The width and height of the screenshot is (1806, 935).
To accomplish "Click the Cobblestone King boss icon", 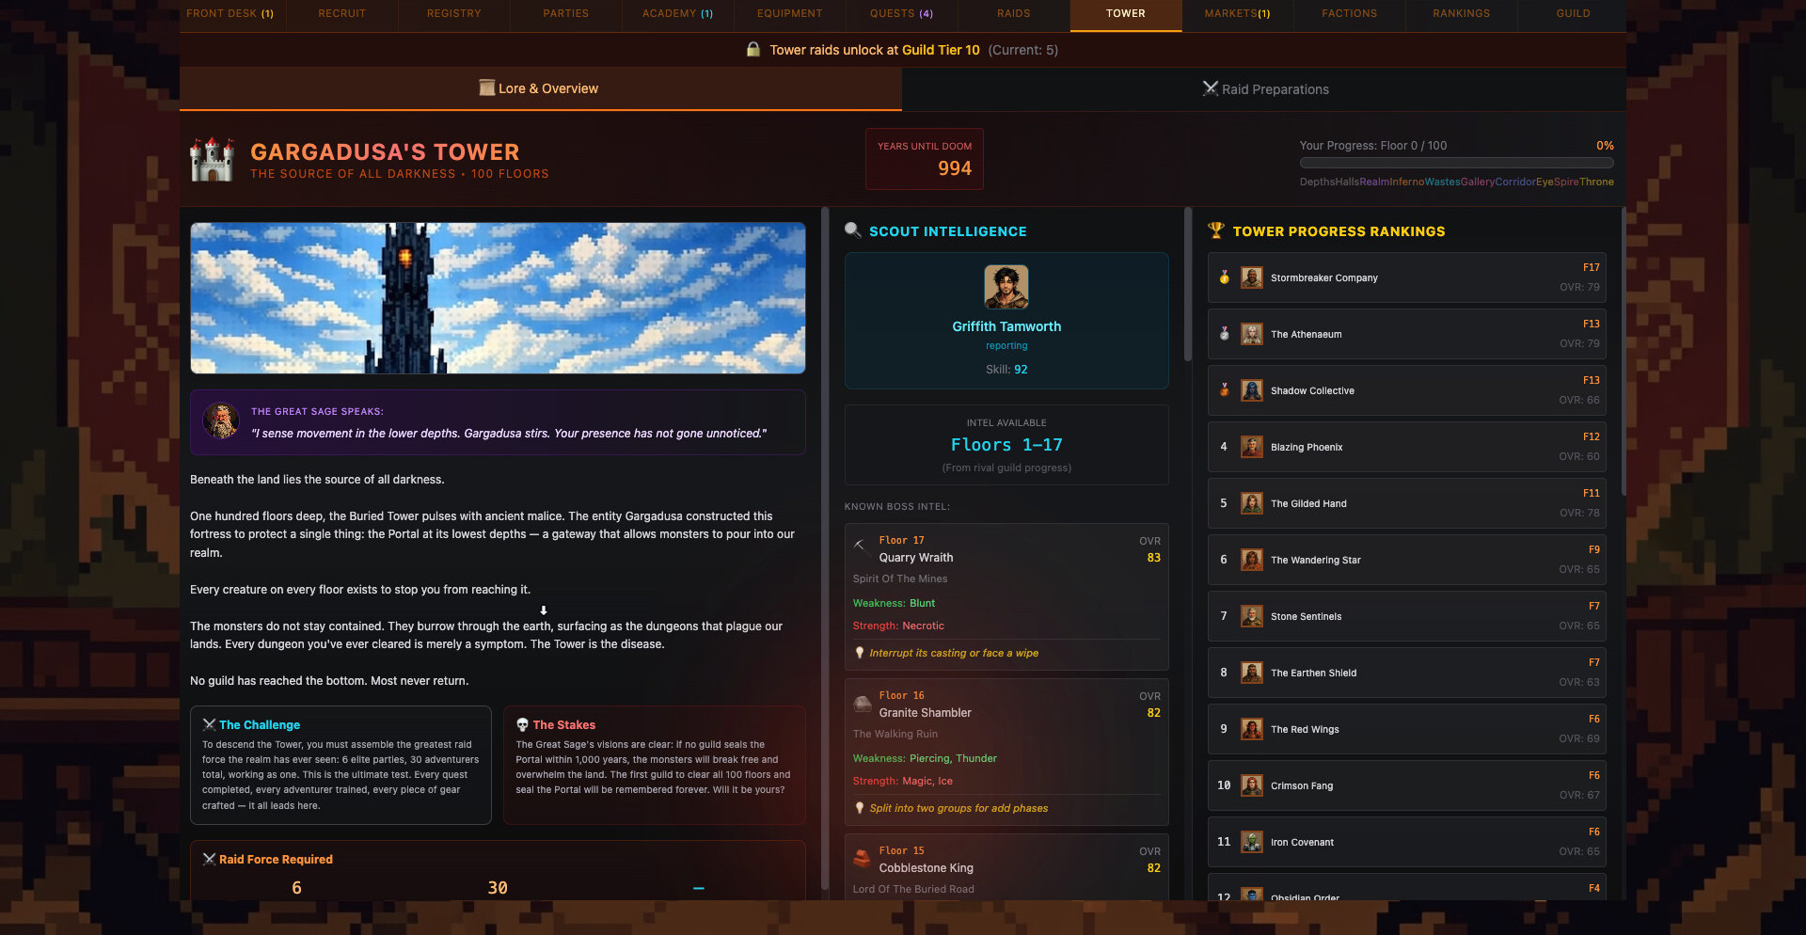I will click(862, 859).
